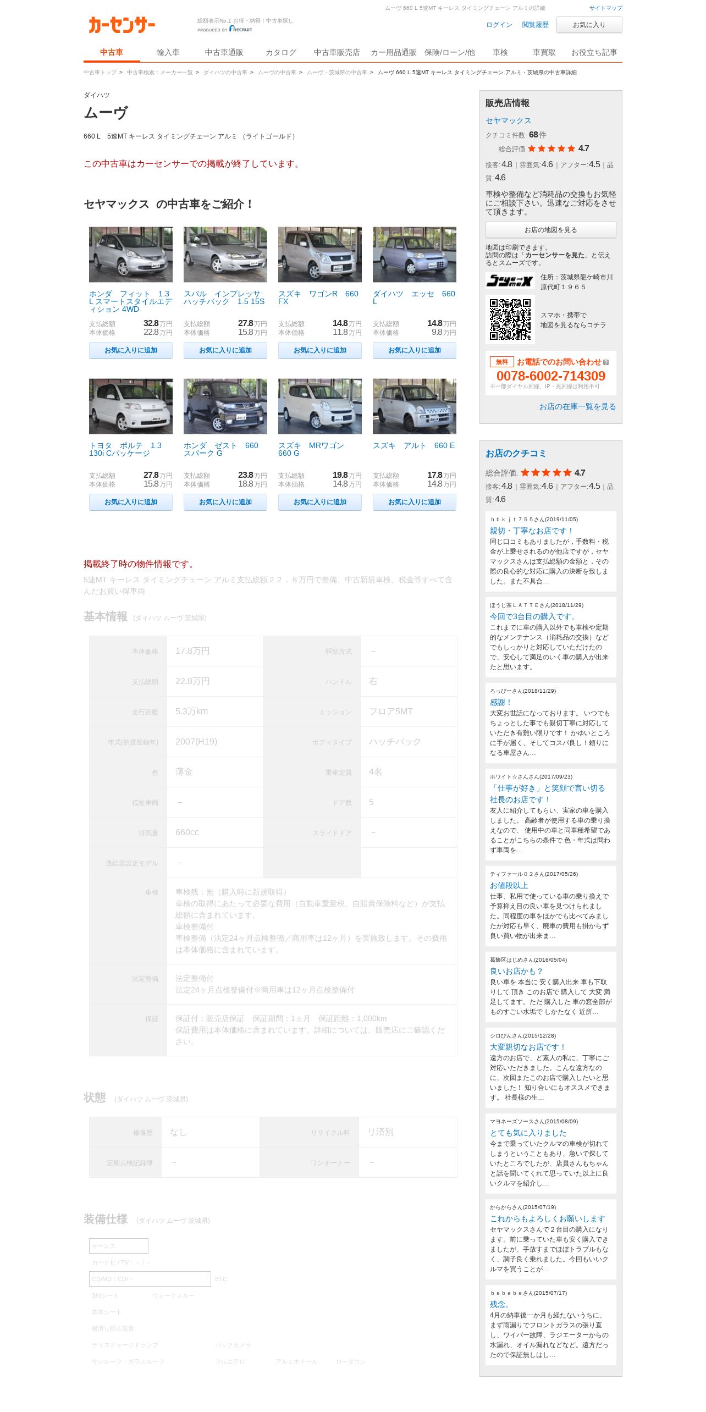The width and height of the screenshot is (706, 1412).
Task: Click the スズキ MRワゴン 660 G link
Action: 311,449
